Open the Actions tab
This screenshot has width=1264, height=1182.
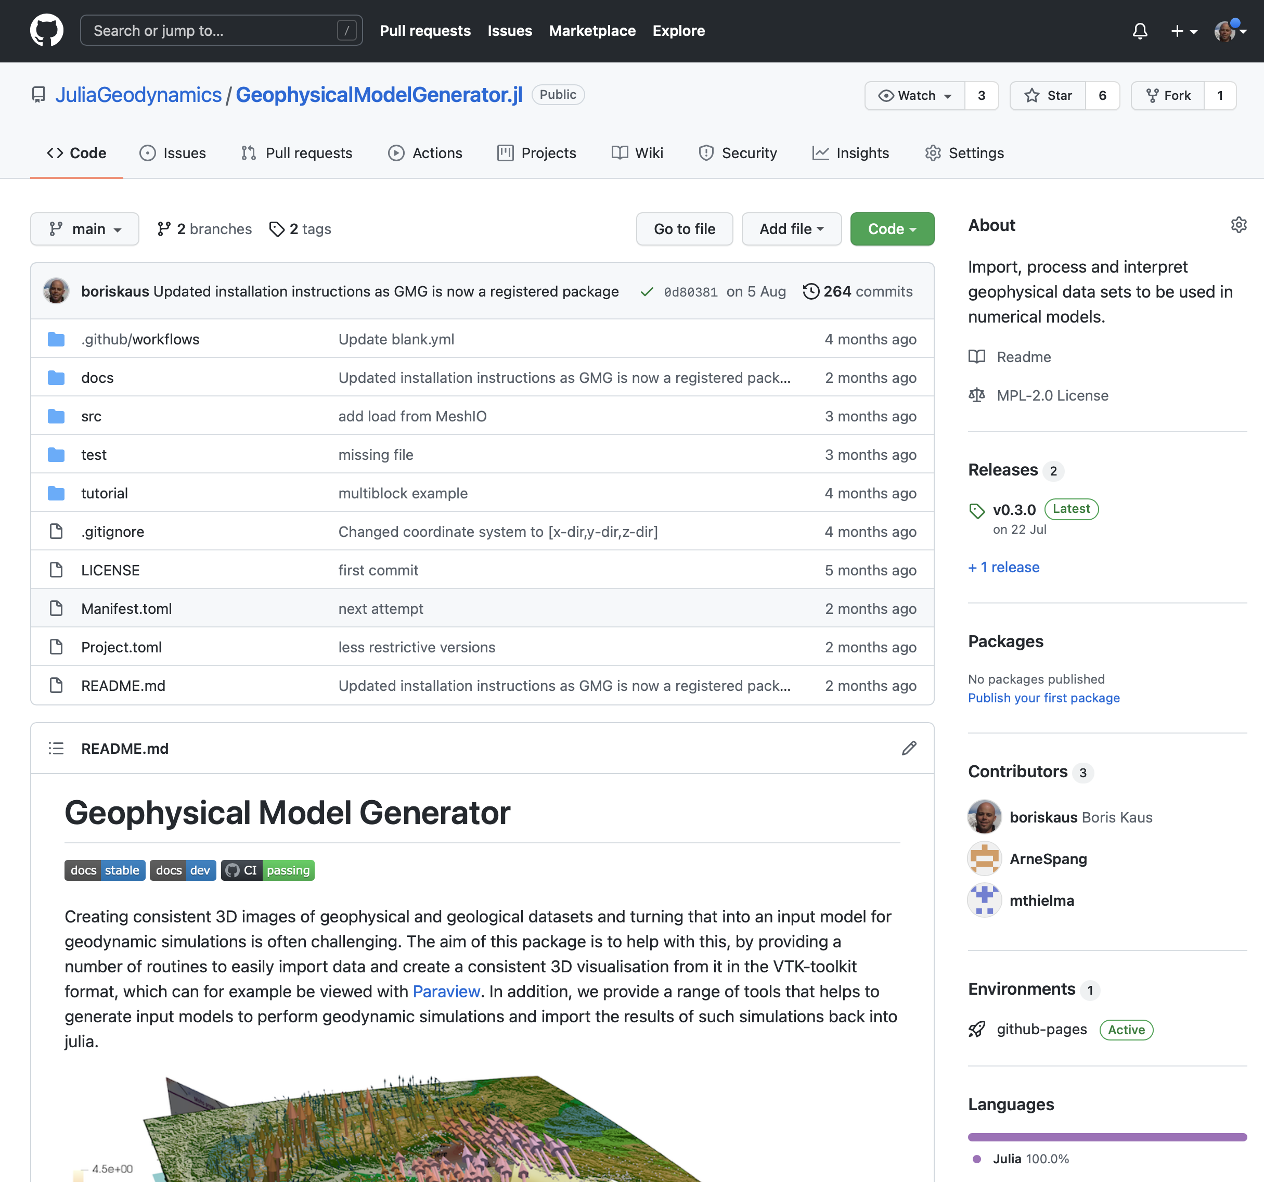click(425, 153)
